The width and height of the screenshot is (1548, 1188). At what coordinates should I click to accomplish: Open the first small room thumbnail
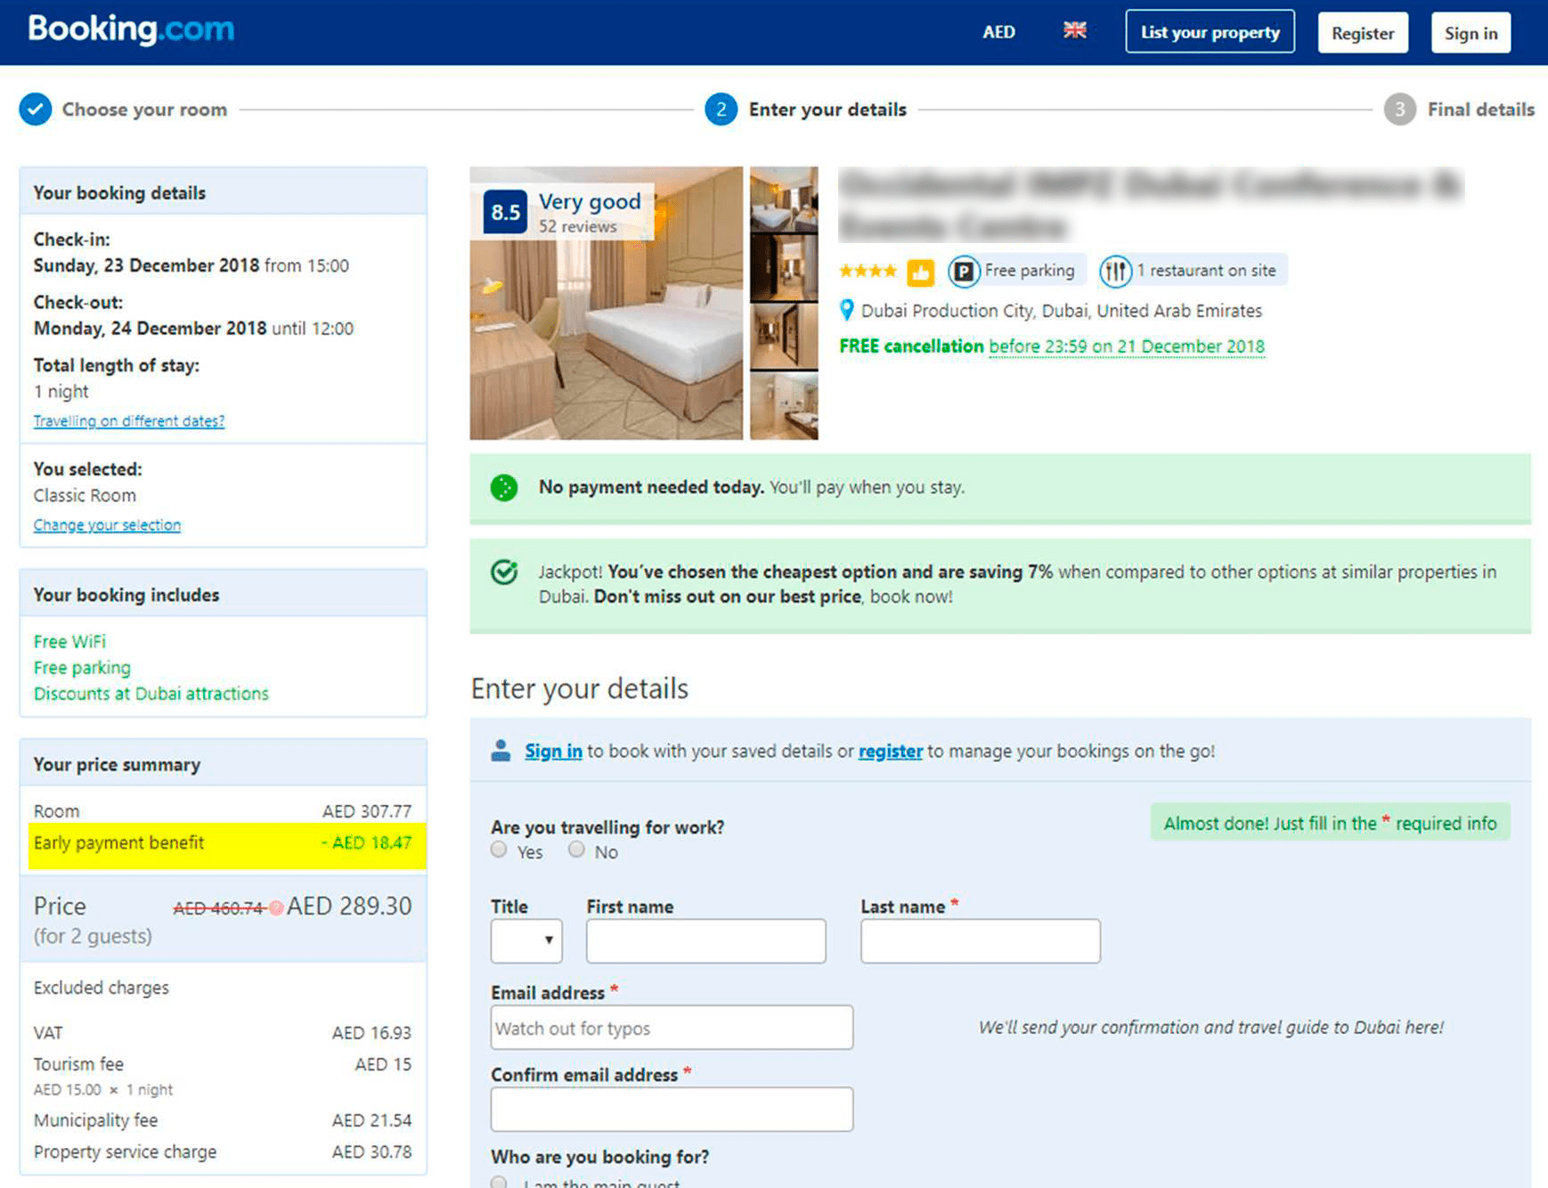(784, 199)
